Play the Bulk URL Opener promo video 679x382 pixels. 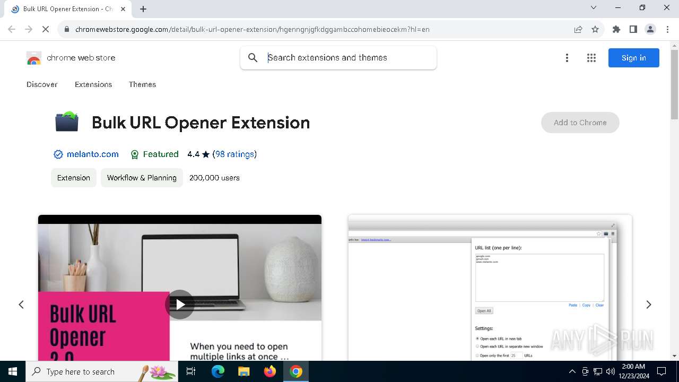[x=180, y=304]
